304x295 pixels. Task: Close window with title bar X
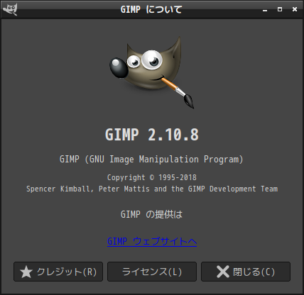(x=295, y=9)
